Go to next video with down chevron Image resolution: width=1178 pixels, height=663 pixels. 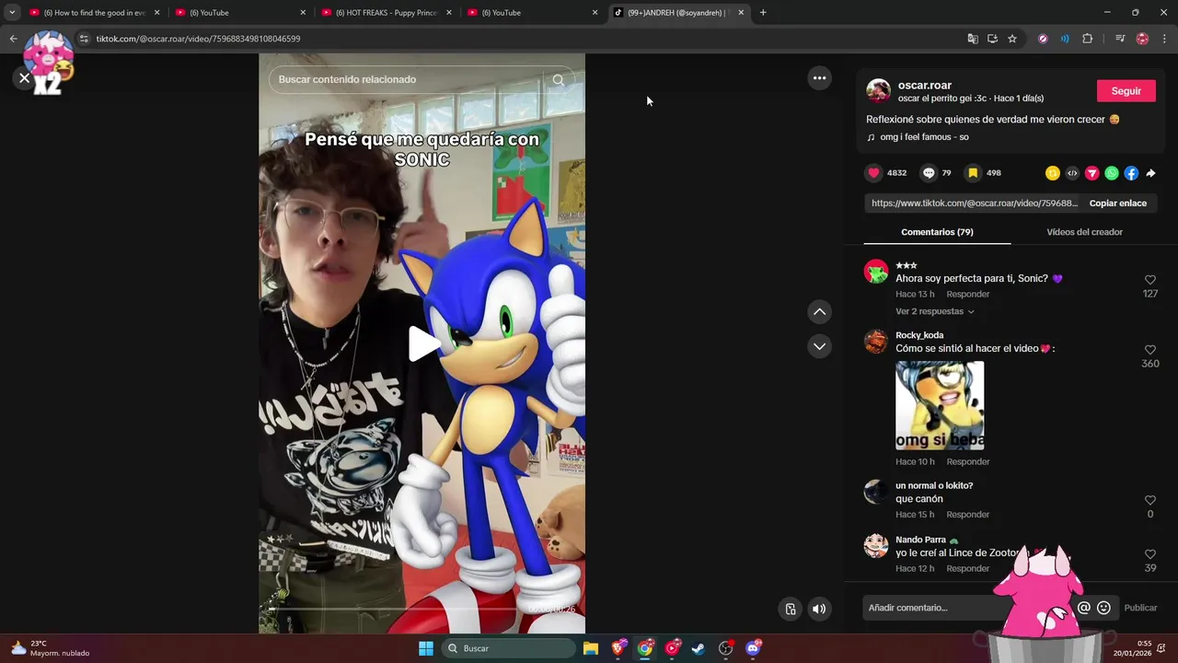point(819,346)
